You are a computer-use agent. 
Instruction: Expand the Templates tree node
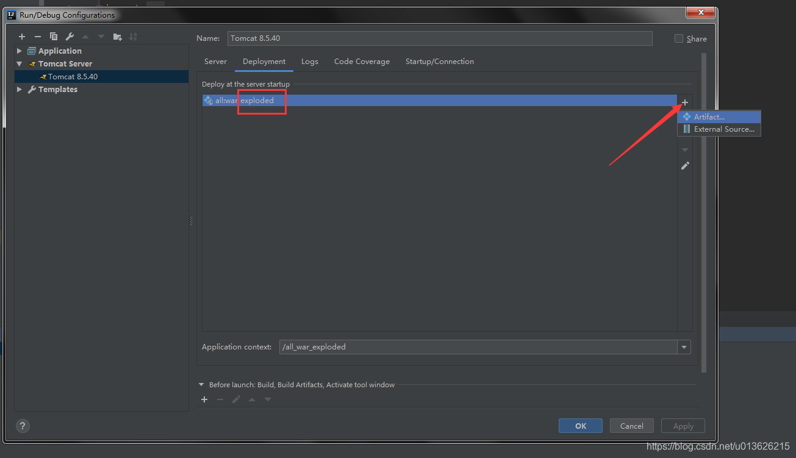click(x=20, y=89)
